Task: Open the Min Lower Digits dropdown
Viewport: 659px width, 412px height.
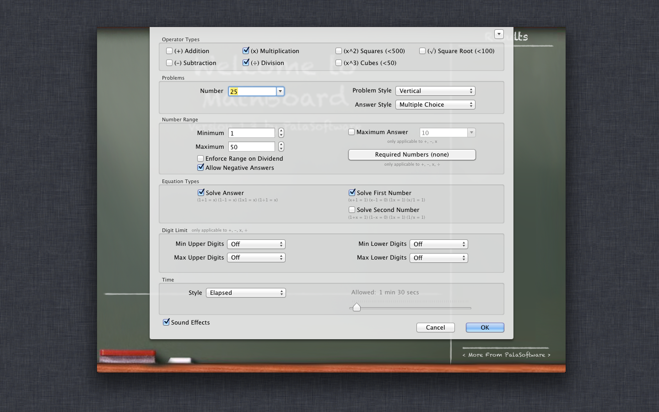Action: pyautogui.click(x=439, y=244)
